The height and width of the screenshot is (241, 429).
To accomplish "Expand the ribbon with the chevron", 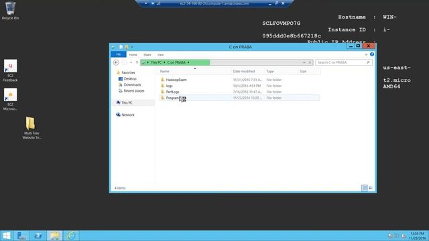I will 366,55.
